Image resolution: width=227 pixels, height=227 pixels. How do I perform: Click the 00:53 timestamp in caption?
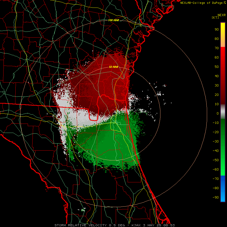point(169,225)
